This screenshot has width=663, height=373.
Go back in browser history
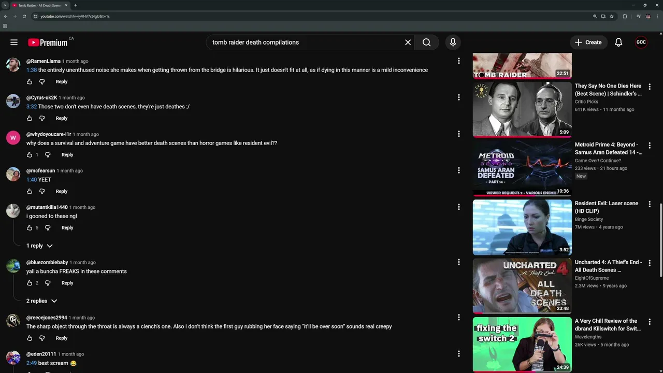pyautogui.click(x=6, y=16)
